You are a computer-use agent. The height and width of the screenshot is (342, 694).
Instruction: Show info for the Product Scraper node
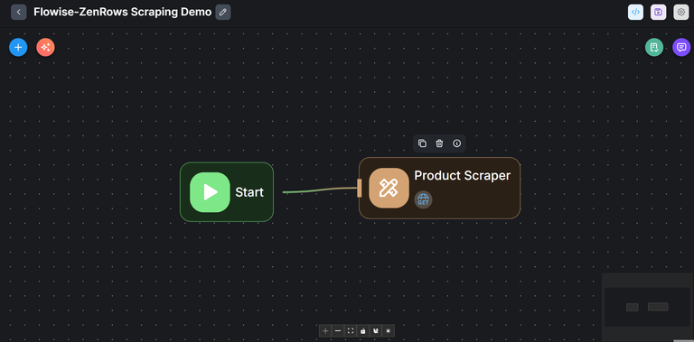[456, 143]
